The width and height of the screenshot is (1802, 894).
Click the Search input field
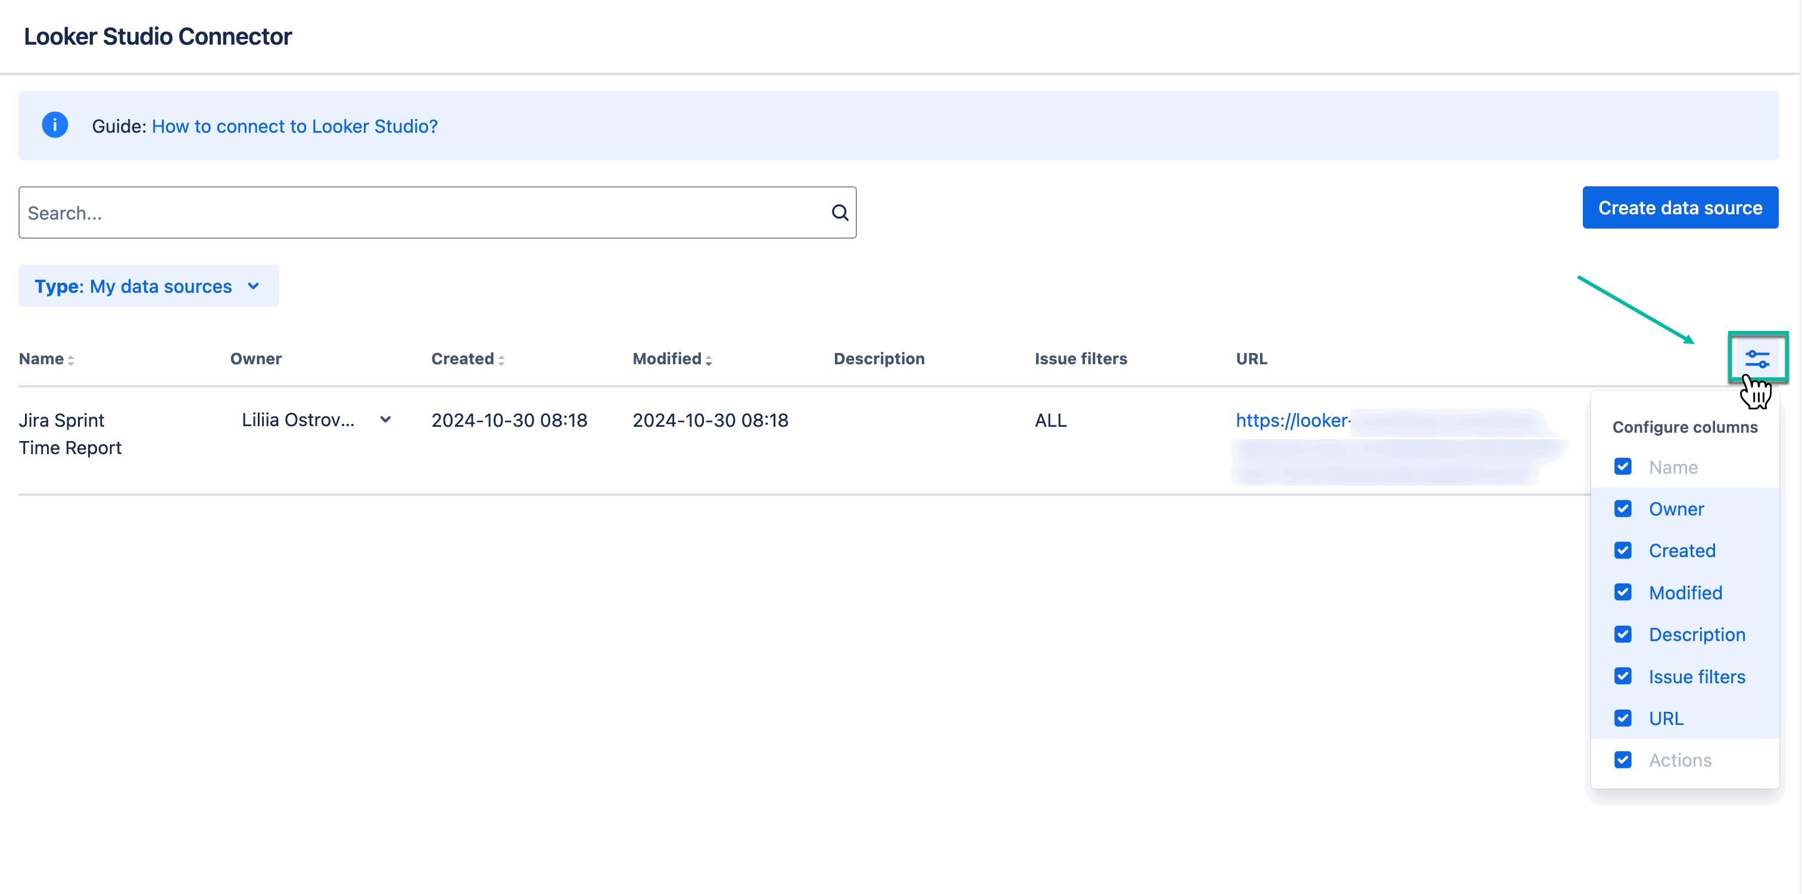coord(420,212)
